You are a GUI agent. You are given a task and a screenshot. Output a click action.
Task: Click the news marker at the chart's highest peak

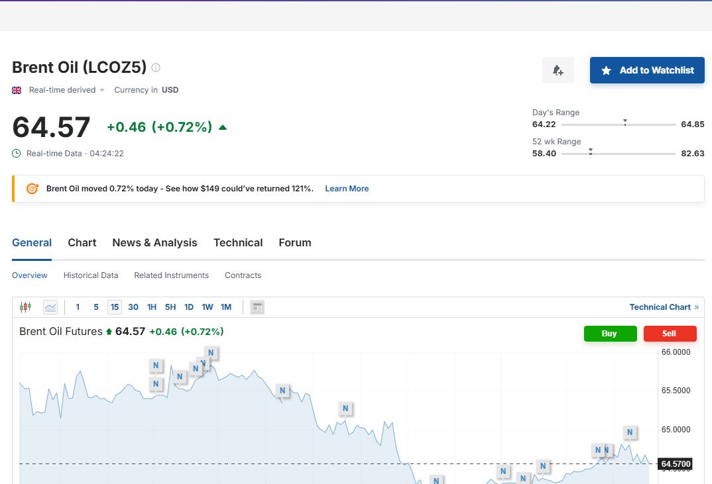pyautogui.click(x=211, y=352)
